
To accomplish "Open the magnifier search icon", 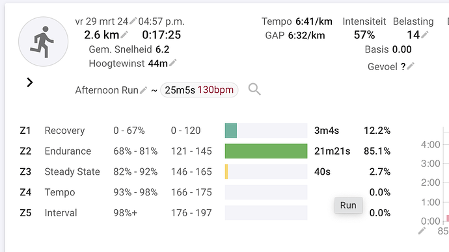I will point(254,90).
